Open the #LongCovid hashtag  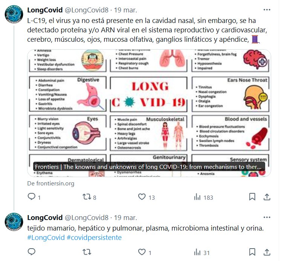[x=46, y=238]
